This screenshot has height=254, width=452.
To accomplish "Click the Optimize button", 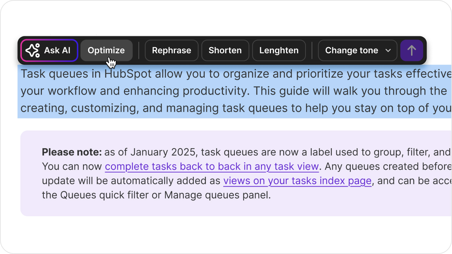I will coord(106,50).
